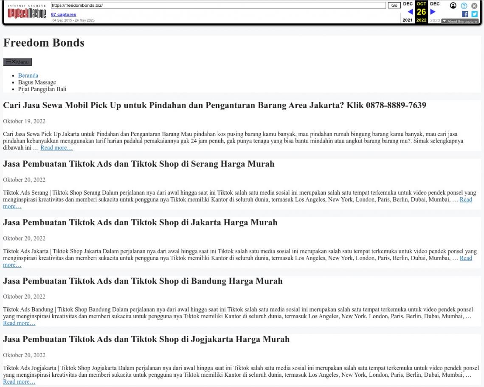The height and width of the screenshot is (387, 484).
Task: Close the Wayback toolbar with the X icon
Action: [x=474, y=6]
